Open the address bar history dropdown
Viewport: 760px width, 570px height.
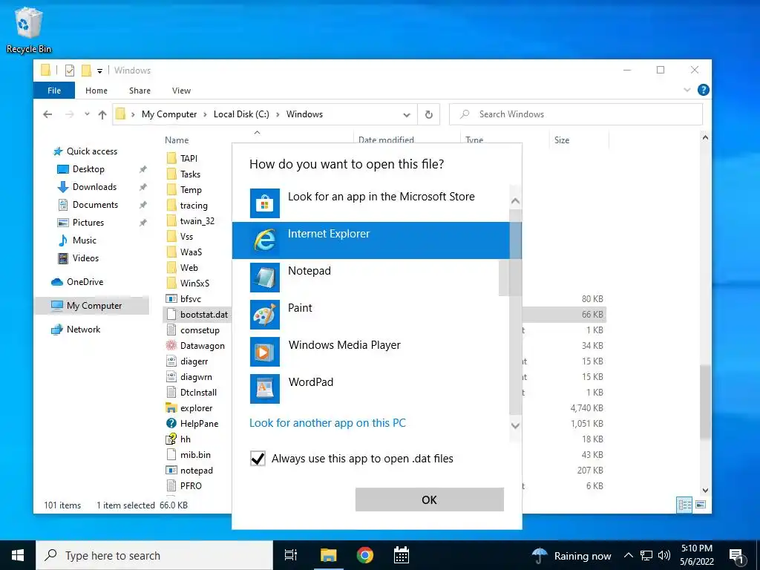tap(406, 115)
